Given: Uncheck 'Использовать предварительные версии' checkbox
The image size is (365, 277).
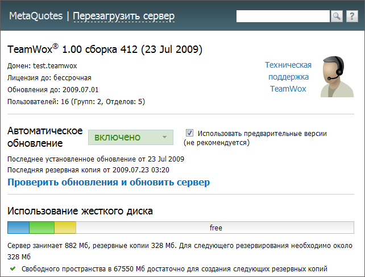Looking at the screenshot, I should [x=189, y=133].
